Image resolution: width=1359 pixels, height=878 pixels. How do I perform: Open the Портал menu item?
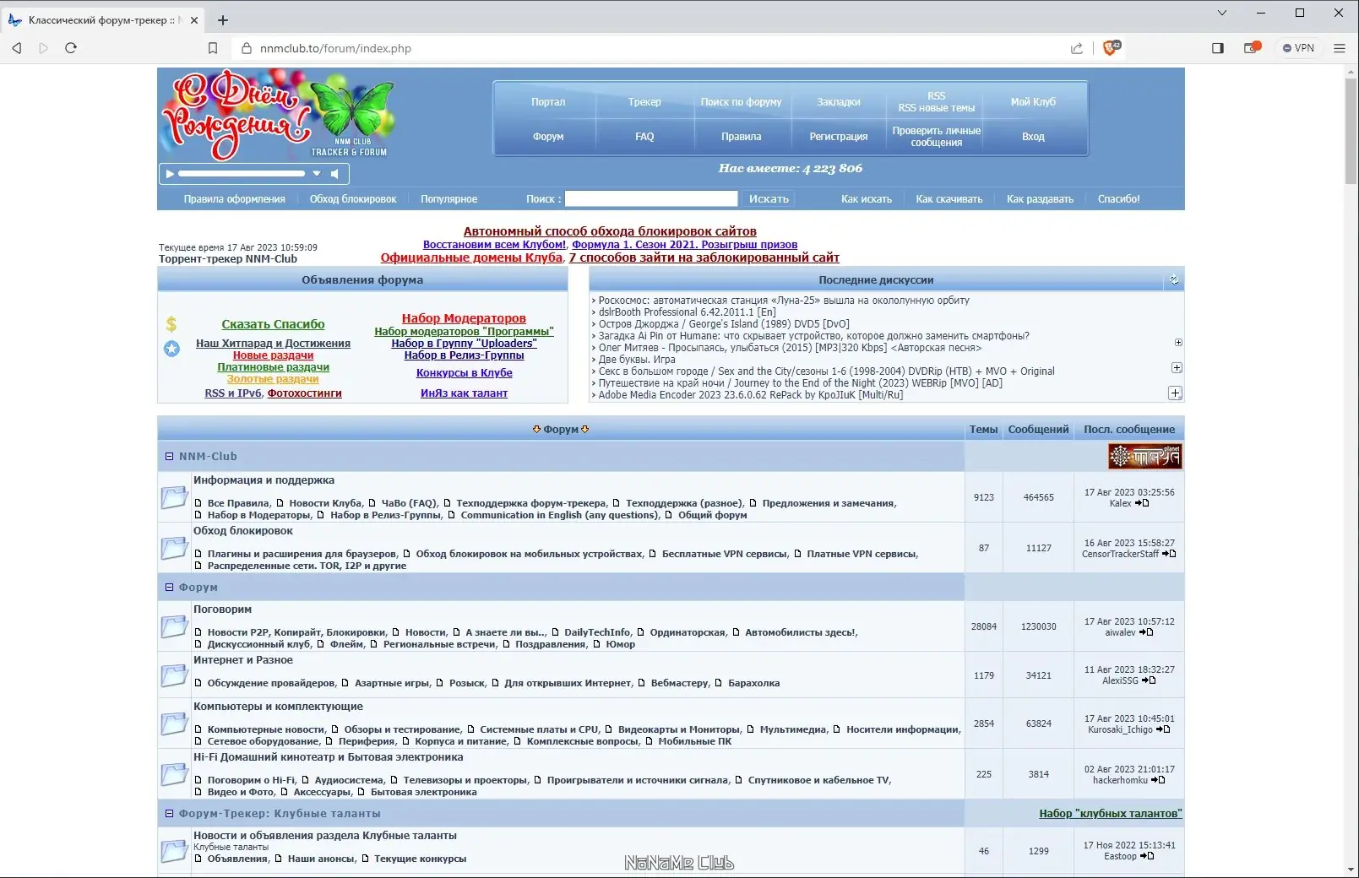point(548,102)
